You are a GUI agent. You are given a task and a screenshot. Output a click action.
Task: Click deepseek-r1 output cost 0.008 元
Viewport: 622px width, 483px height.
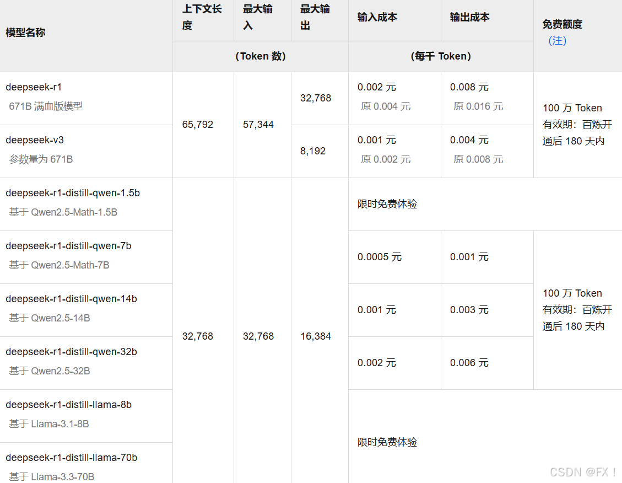point(469,87)
